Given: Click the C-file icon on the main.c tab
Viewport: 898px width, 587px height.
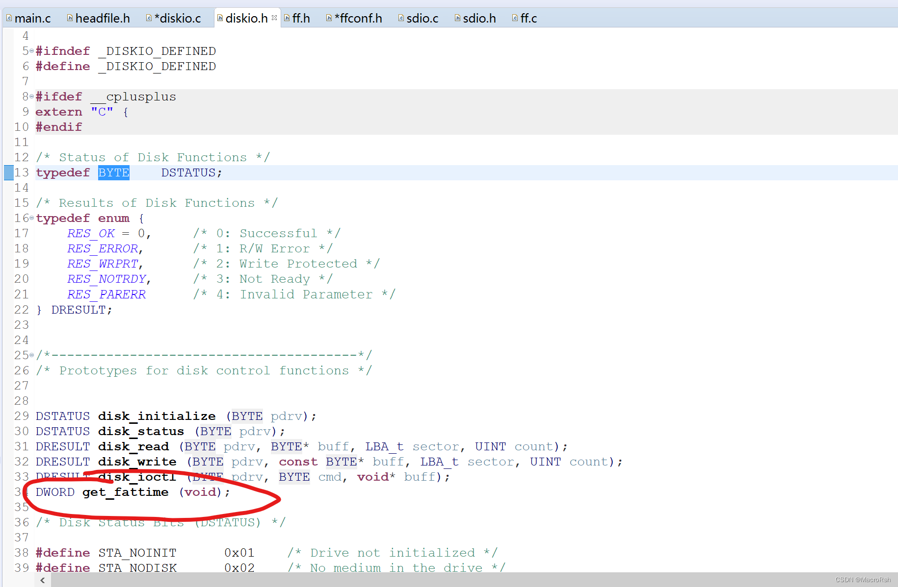Looking at the screenshot, I should pyautogui.click(x=9, y=18).
